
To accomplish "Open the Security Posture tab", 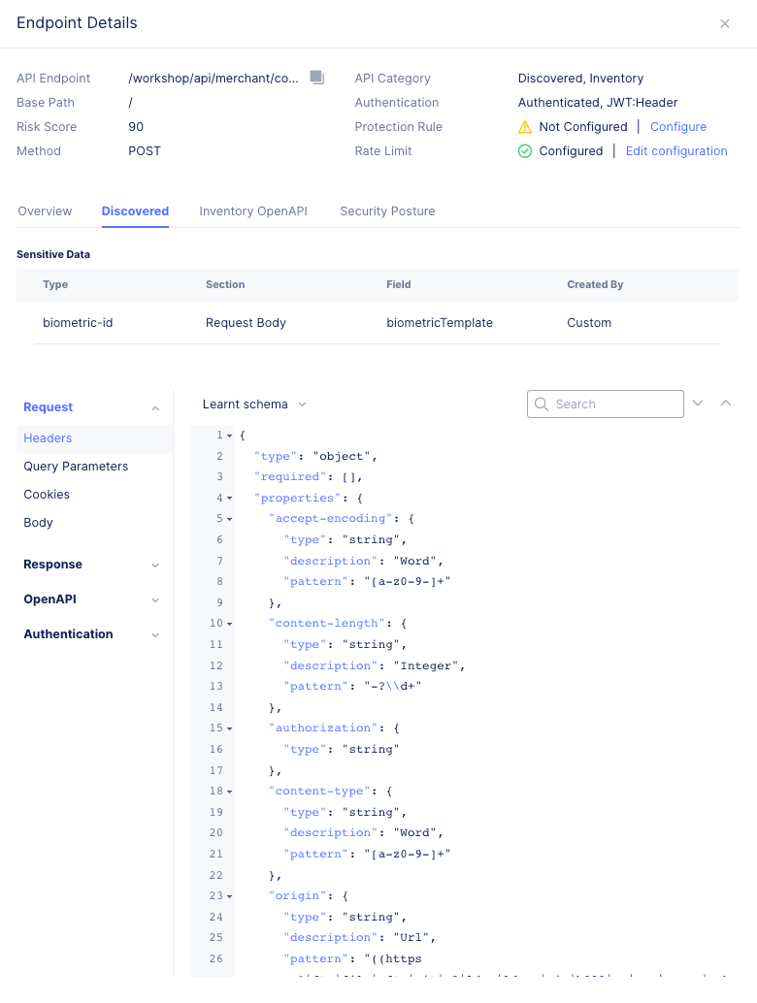I will [387, 210].
